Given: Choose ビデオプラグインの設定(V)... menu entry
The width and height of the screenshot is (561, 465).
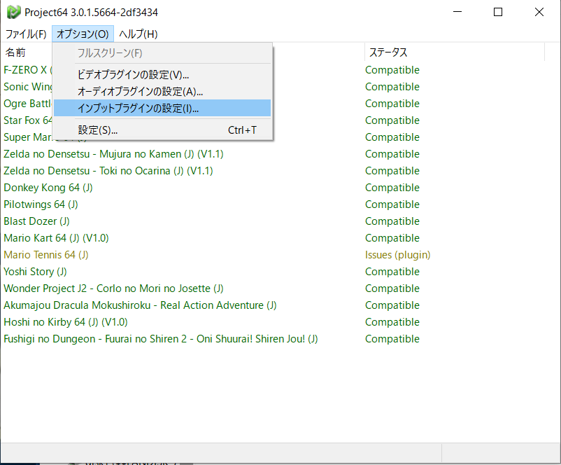Looking at the screenshot, I should tap(162, 74).
